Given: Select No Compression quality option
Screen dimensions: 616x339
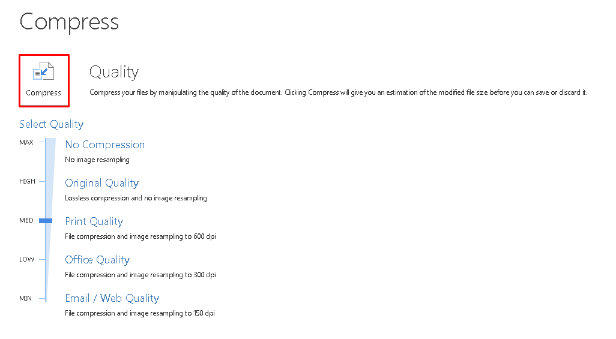Looking at the screenshot, I should pos(105,145).
